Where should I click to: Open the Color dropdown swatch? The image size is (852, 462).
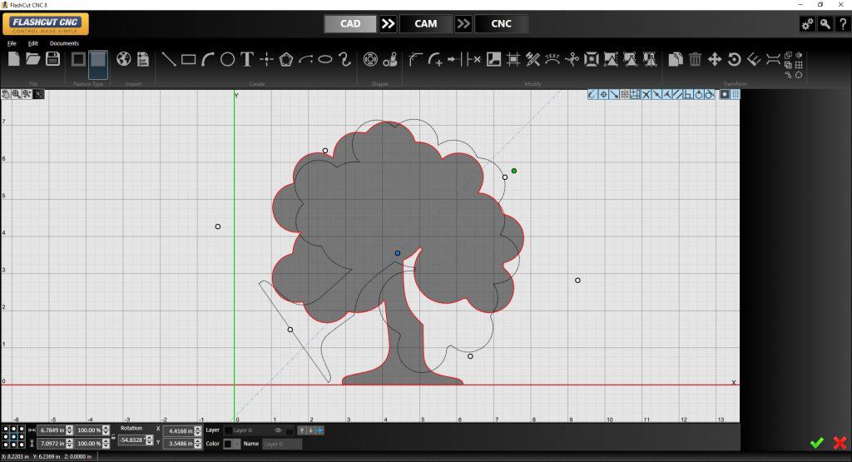click(x=228, y=444)
